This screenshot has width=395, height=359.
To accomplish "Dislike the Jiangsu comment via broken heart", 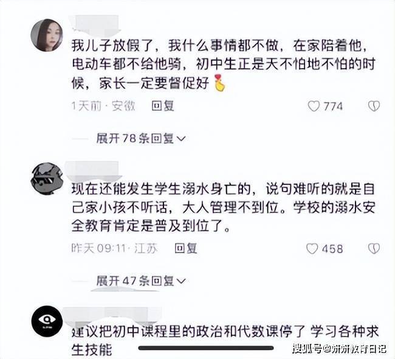I will tap(374, 249).
